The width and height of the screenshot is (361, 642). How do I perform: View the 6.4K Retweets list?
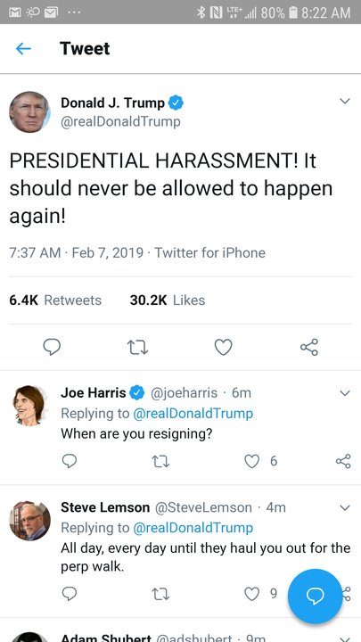[55, 300]
